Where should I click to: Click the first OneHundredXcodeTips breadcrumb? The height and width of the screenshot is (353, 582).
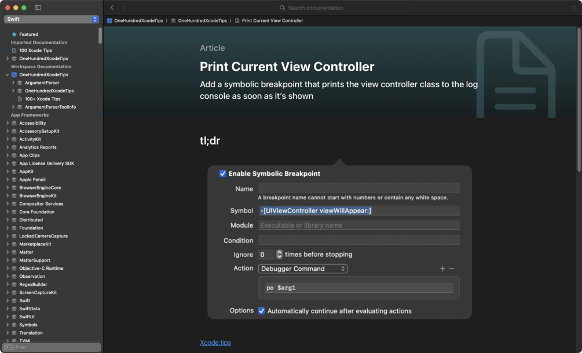(x=138, y=21)
